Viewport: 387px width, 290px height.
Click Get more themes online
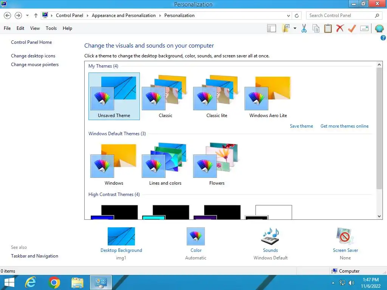pyautogui.click(x=345, y=126)
